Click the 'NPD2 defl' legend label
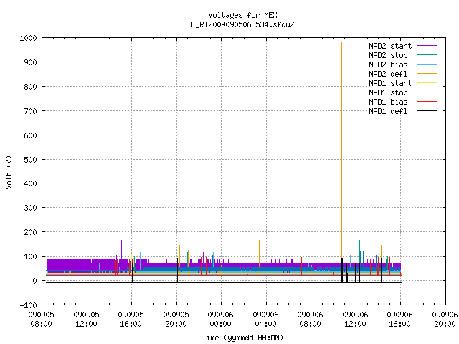The width and height of the screenshot is (459, 344). tap(388, 74)
